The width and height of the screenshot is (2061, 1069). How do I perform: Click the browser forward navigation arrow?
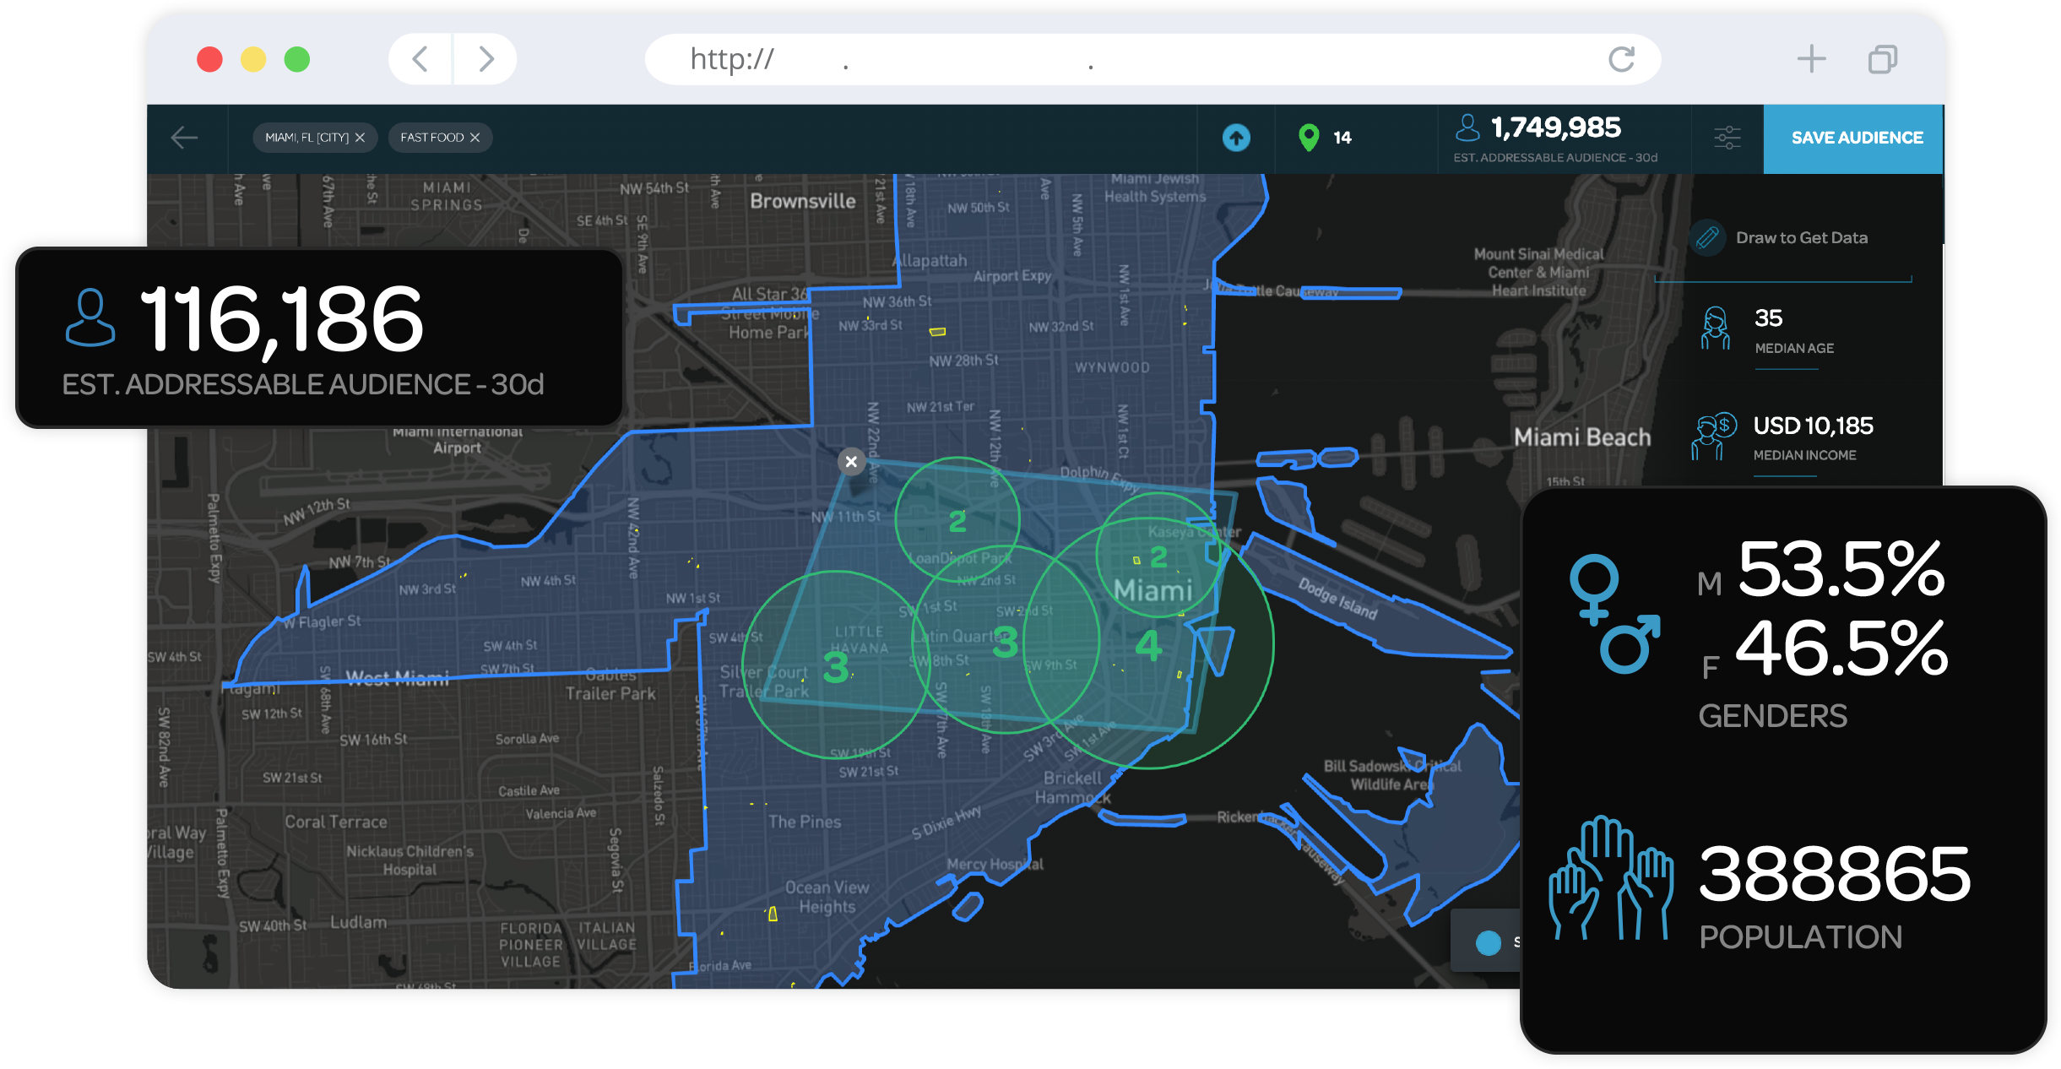pyautogui.click(x=485, y=59)
